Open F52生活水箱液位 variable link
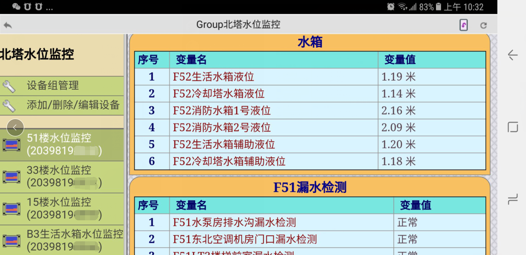Screen dimensions: 526x255 (213, 77)
